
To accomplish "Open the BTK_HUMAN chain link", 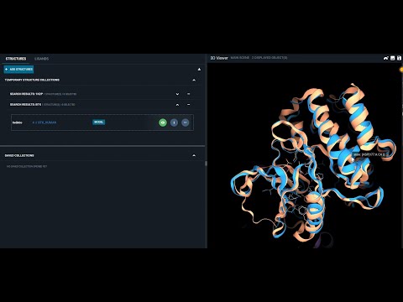I will point(44,122).
